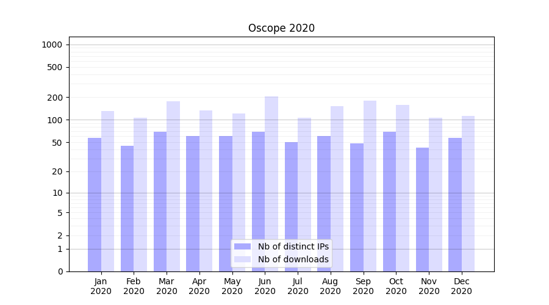Click the 'Nb of distinct IPs' legend swatch
The height and width of the screenshot is (305, 549).
click(242, 246)
